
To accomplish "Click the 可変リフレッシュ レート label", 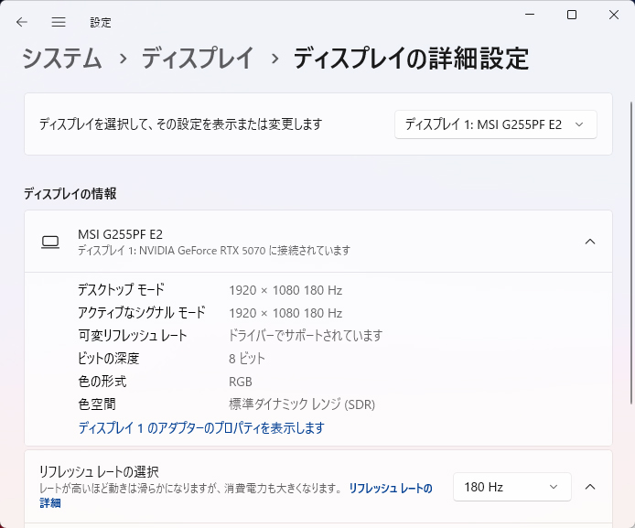I will coord(133,335).
